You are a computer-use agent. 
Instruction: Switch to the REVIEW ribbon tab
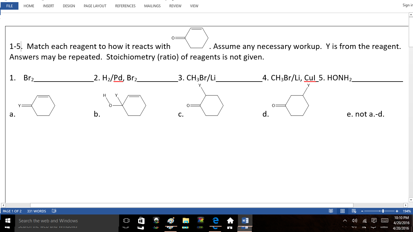(x=175, y=6)
